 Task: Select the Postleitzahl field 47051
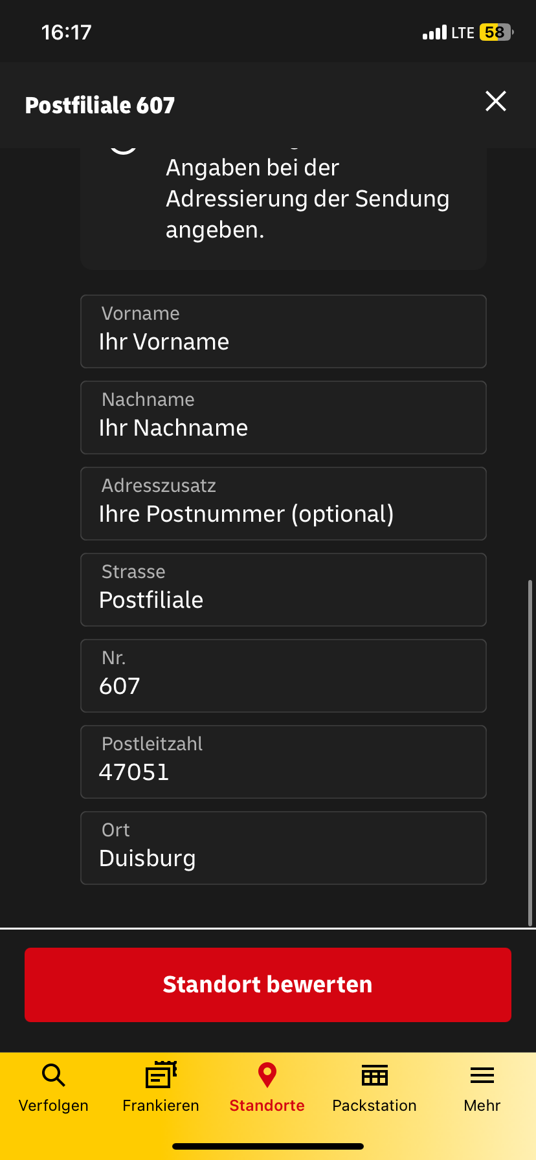tap(283, 762)
